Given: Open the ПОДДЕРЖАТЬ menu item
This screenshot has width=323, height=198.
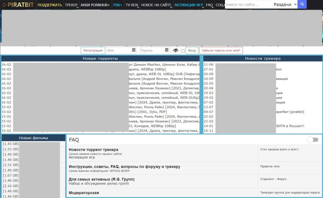Looking at the screenshot, I should (x=50, y=5).
